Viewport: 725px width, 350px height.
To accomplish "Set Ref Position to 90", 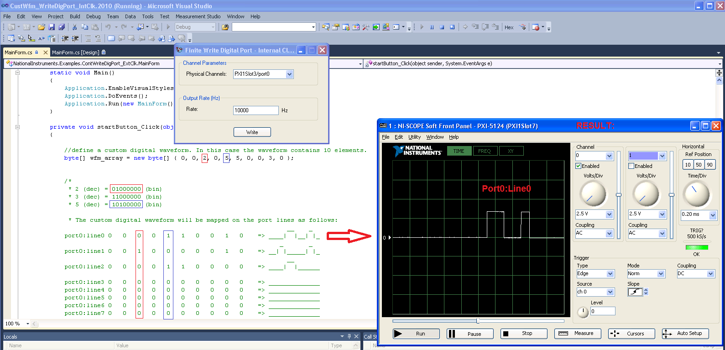I will [x=710, y=165].
